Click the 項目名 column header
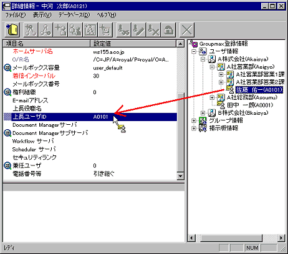This screenshot has width=288, height=254. pyautogui.click(x=47, y=44)
